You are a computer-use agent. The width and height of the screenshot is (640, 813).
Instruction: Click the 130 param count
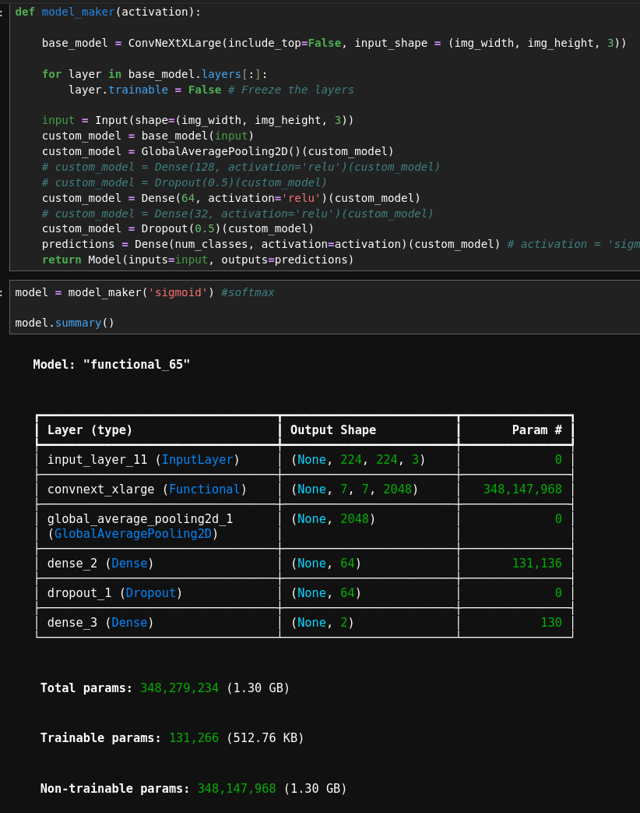click(x=551, y=622)
